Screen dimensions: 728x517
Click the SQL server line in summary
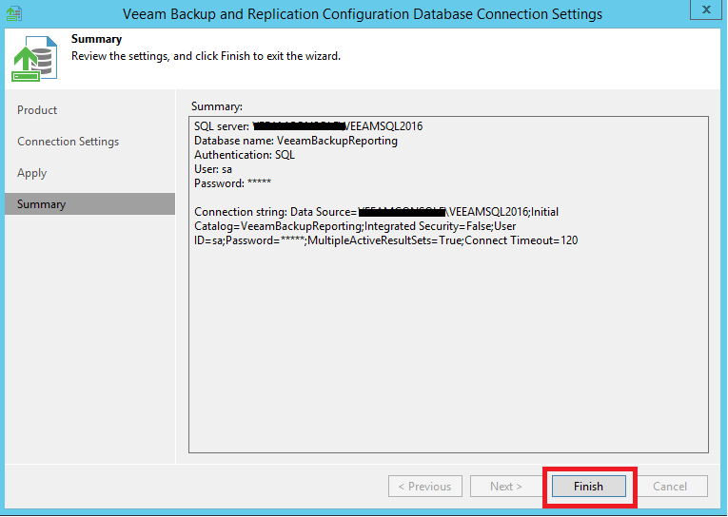(308, 126)
